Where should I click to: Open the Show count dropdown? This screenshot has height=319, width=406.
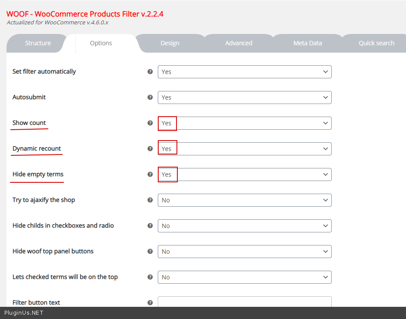click(x=244, y=123)
